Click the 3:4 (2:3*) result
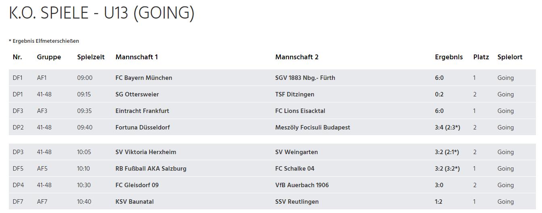Image resolution: width=542 pixels, height=213 pixels. 447,127
